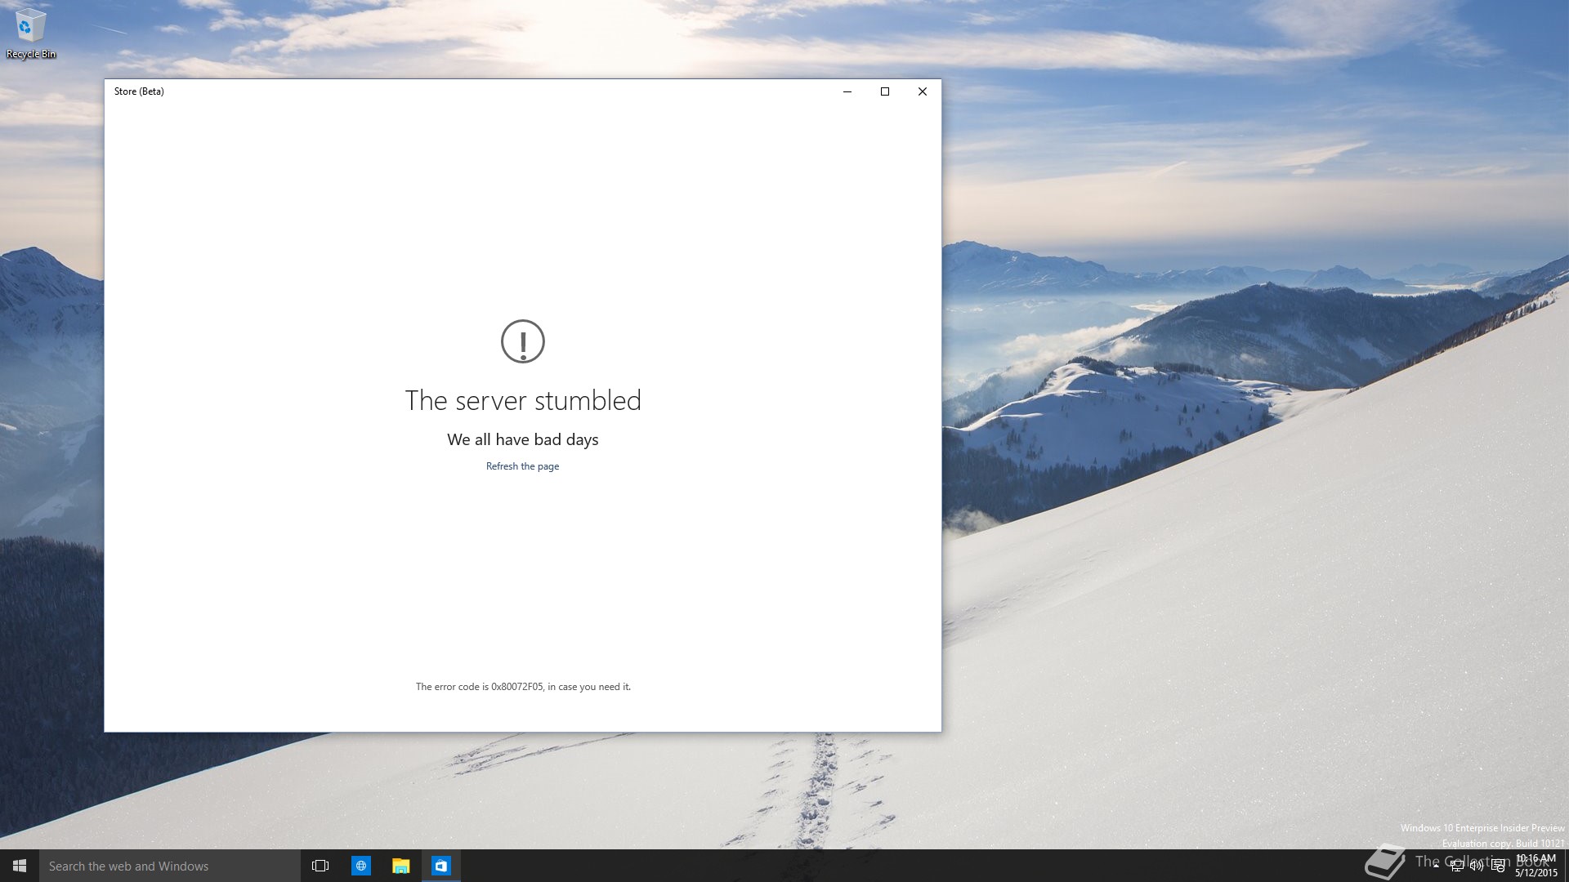Open the network status tray icon
The height and width of the screenshot is (882, 1569).
1456,866
